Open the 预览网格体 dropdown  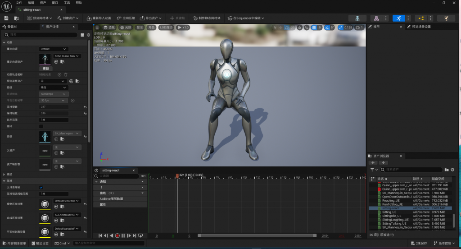(40, 18)
